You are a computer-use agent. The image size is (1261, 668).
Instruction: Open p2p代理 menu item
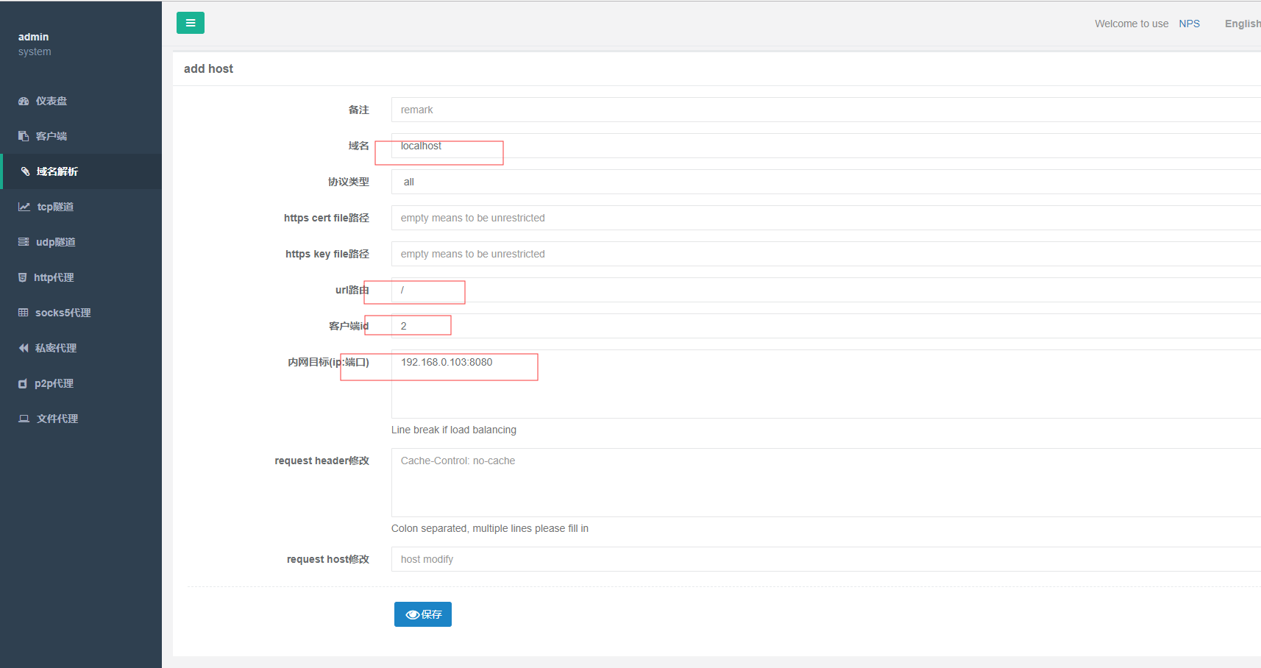coord(81,383)
